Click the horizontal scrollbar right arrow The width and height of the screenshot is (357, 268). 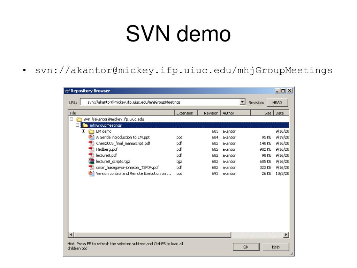tap(286, 235)
